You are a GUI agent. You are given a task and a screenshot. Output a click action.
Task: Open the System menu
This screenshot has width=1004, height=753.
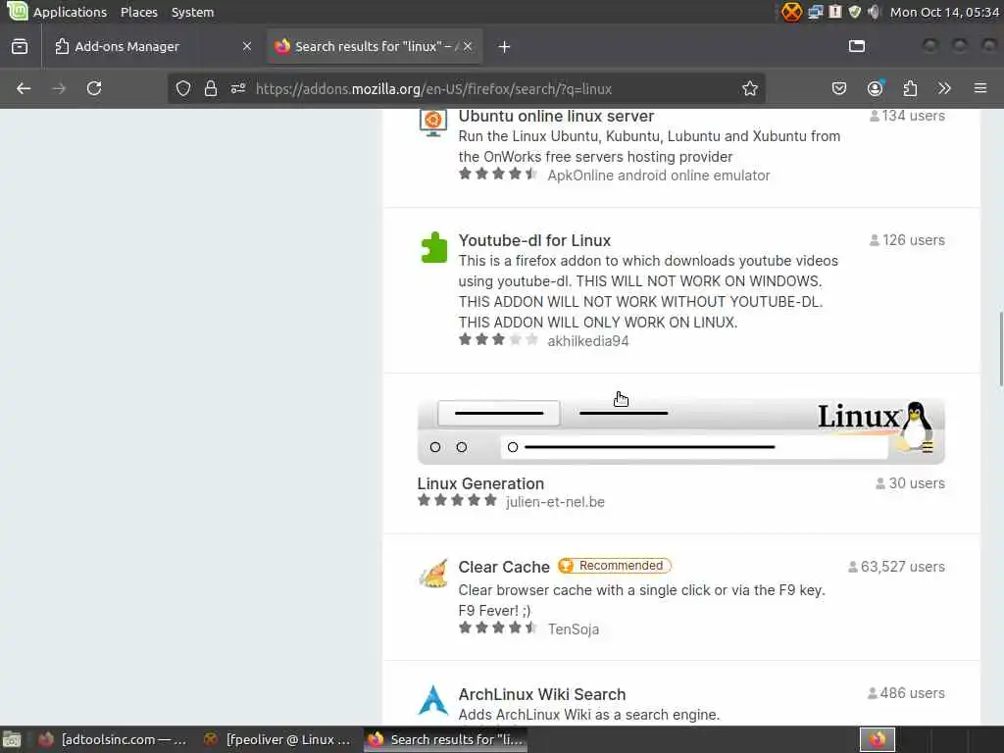tap(192, 12)
